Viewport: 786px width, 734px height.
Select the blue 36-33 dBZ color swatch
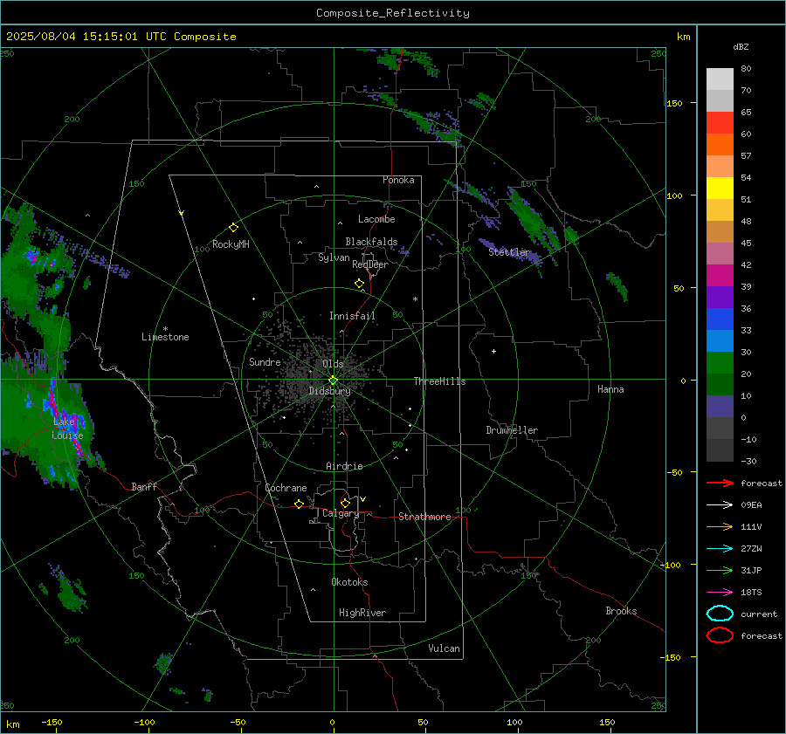click(x=720, y=319)
